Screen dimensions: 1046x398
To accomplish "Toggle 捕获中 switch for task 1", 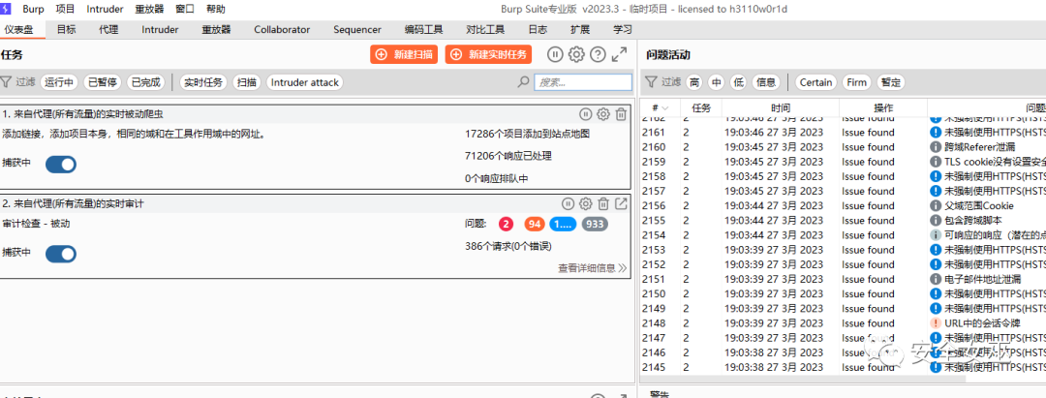I will coord(61,164).
